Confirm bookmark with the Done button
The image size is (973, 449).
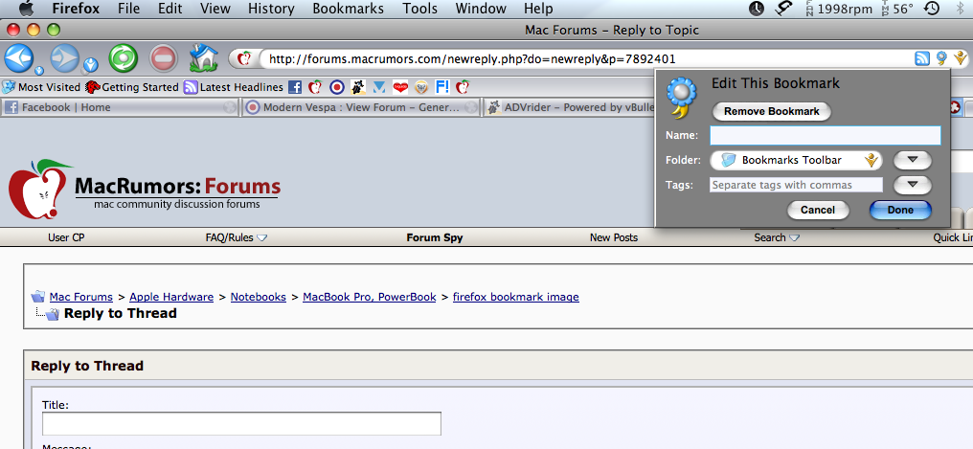[900, 211]
